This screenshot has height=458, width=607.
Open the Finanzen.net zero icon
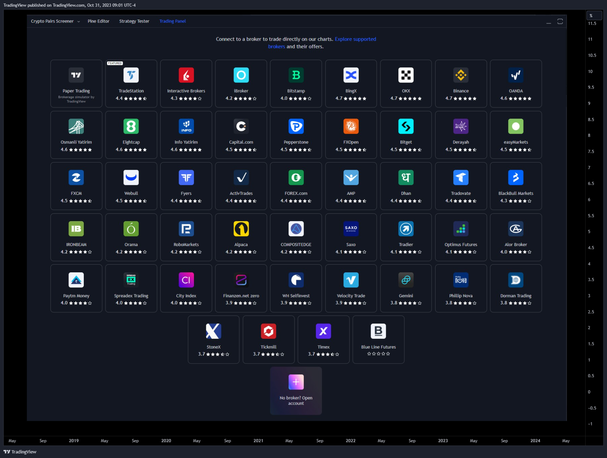coord(241,280)
